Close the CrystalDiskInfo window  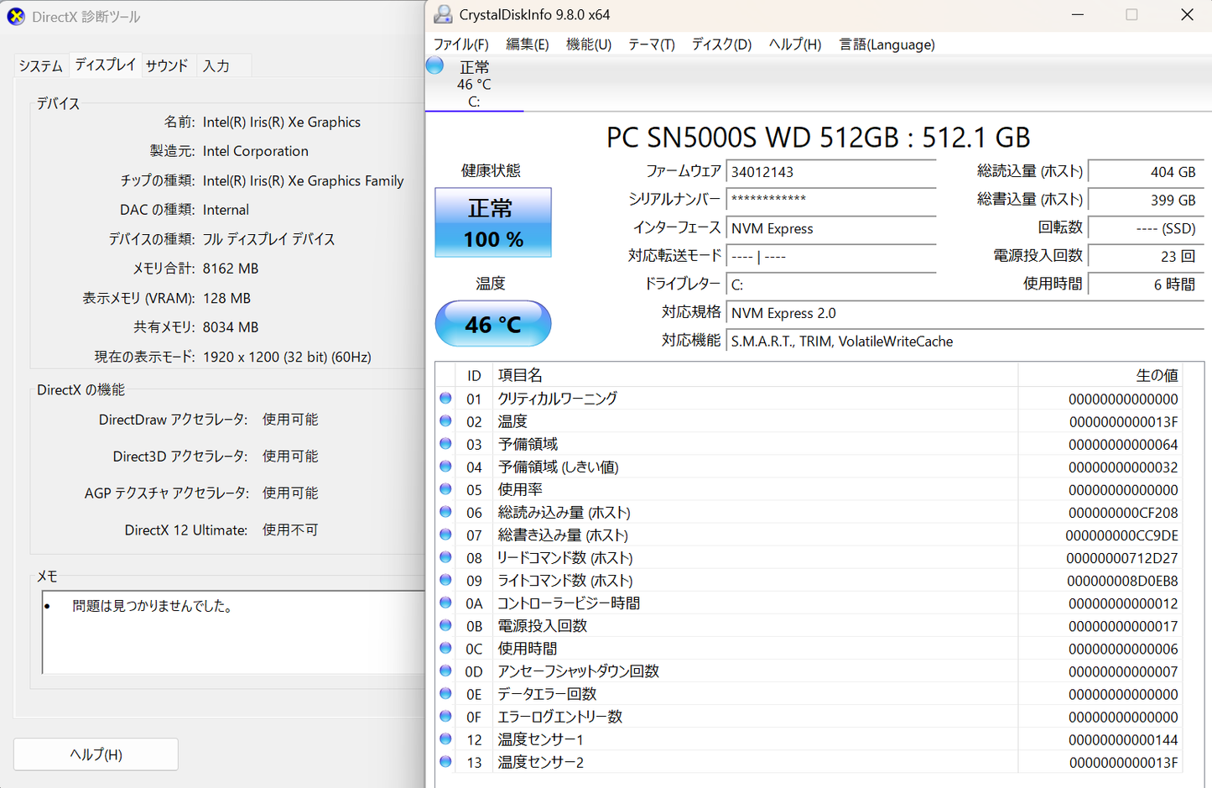tap(1187, 14)
